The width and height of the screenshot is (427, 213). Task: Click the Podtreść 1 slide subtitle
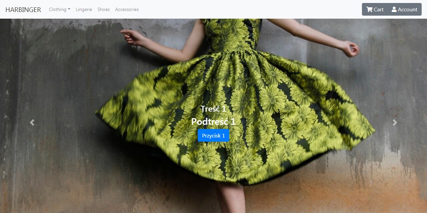click(x=213, y=121)
